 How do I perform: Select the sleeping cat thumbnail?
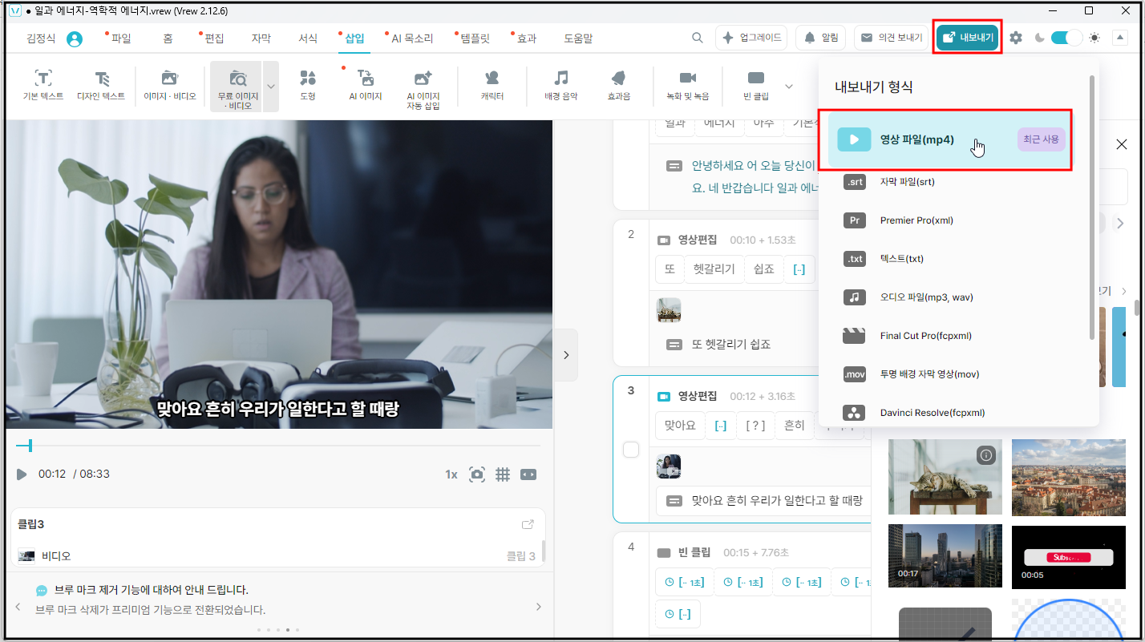point(945,476)
